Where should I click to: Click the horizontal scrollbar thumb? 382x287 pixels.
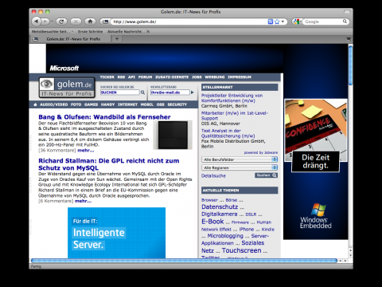click(184, 261)
